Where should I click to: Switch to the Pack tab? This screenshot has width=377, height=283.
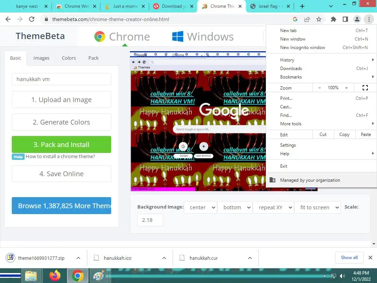(93, 58)
